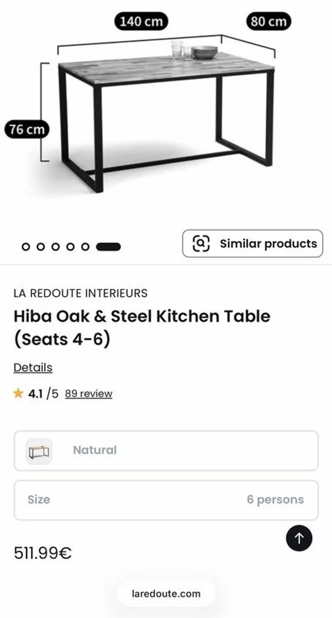Click the gold star rating icon

[19, 393]
